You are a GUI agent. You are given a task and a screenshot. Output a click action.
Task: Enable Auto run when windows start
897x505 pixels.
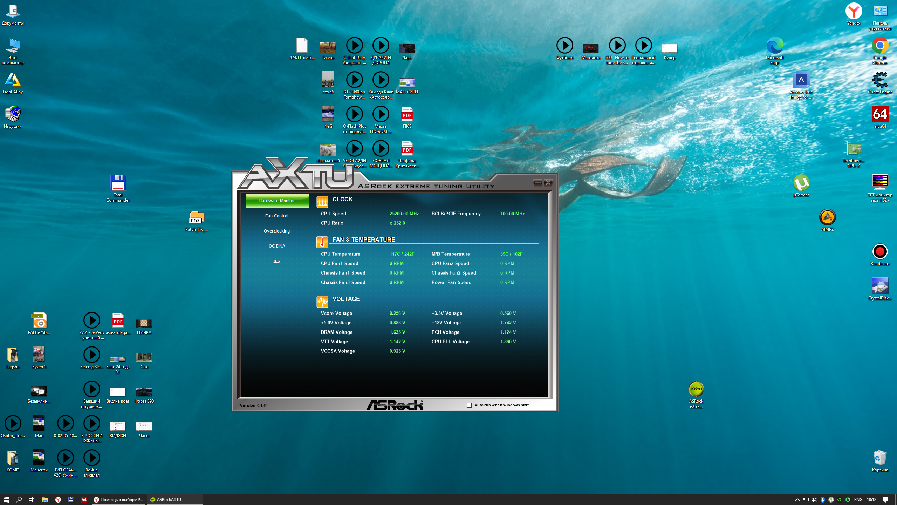pos(469,405)
